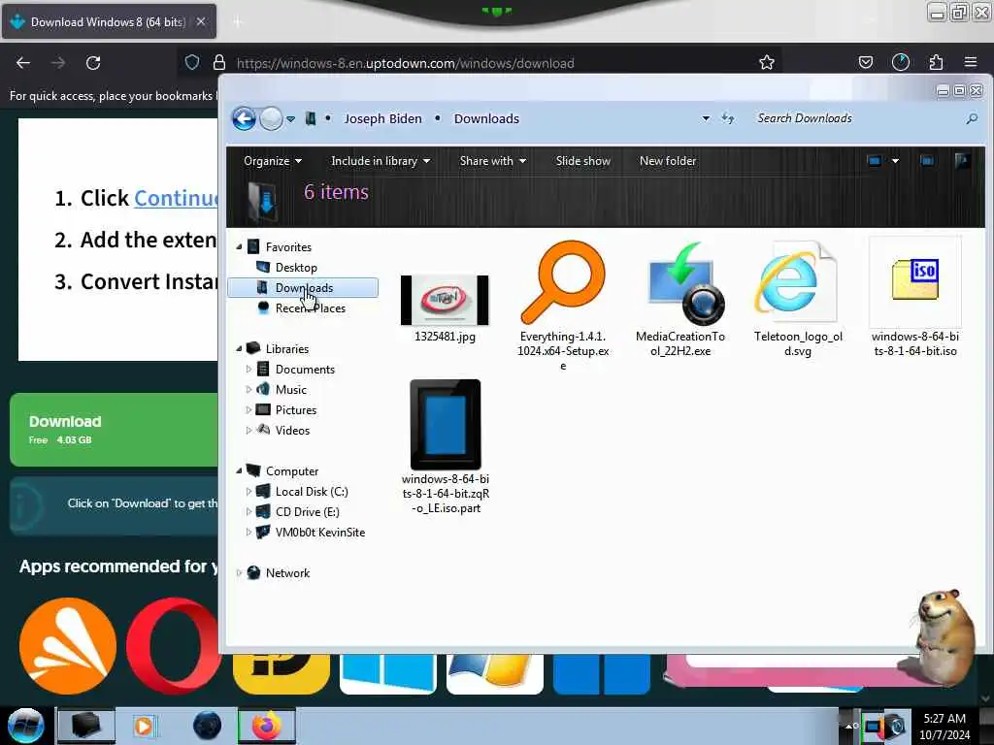Click the padlock site info icon
Viewport: 994px width, 745px height.
coord(219,63)
